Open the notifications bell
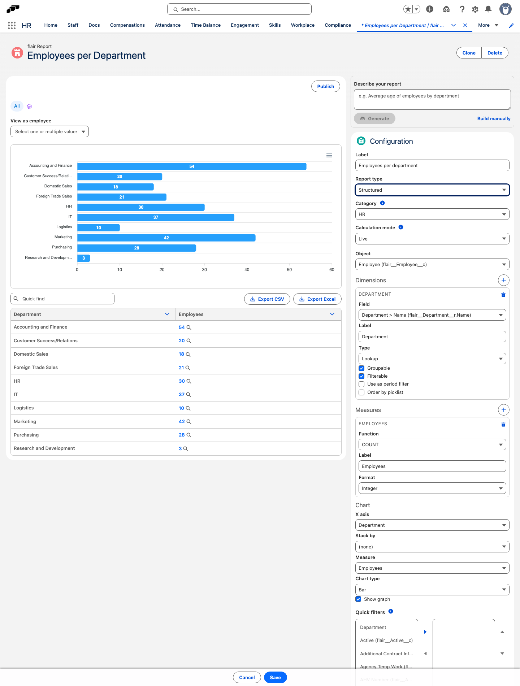 click(x=488, y=9)
